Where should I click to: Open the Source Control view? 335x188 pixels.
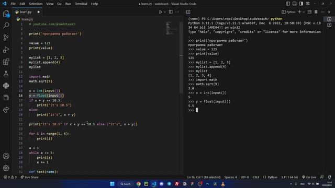click(x=6, y=38)
